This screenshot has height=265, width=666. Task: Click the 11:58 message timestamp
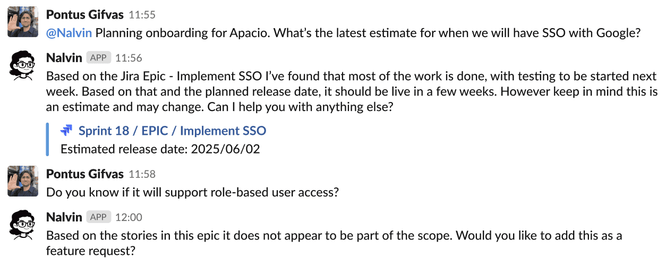[x=142, y=174]
